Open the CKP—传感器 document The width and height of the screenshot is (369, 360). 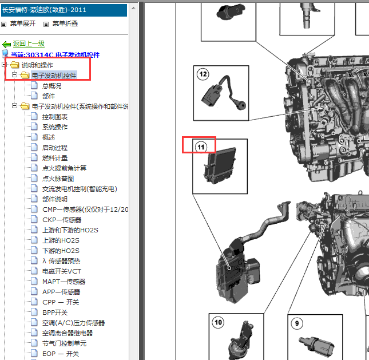(x=62, y=220)
